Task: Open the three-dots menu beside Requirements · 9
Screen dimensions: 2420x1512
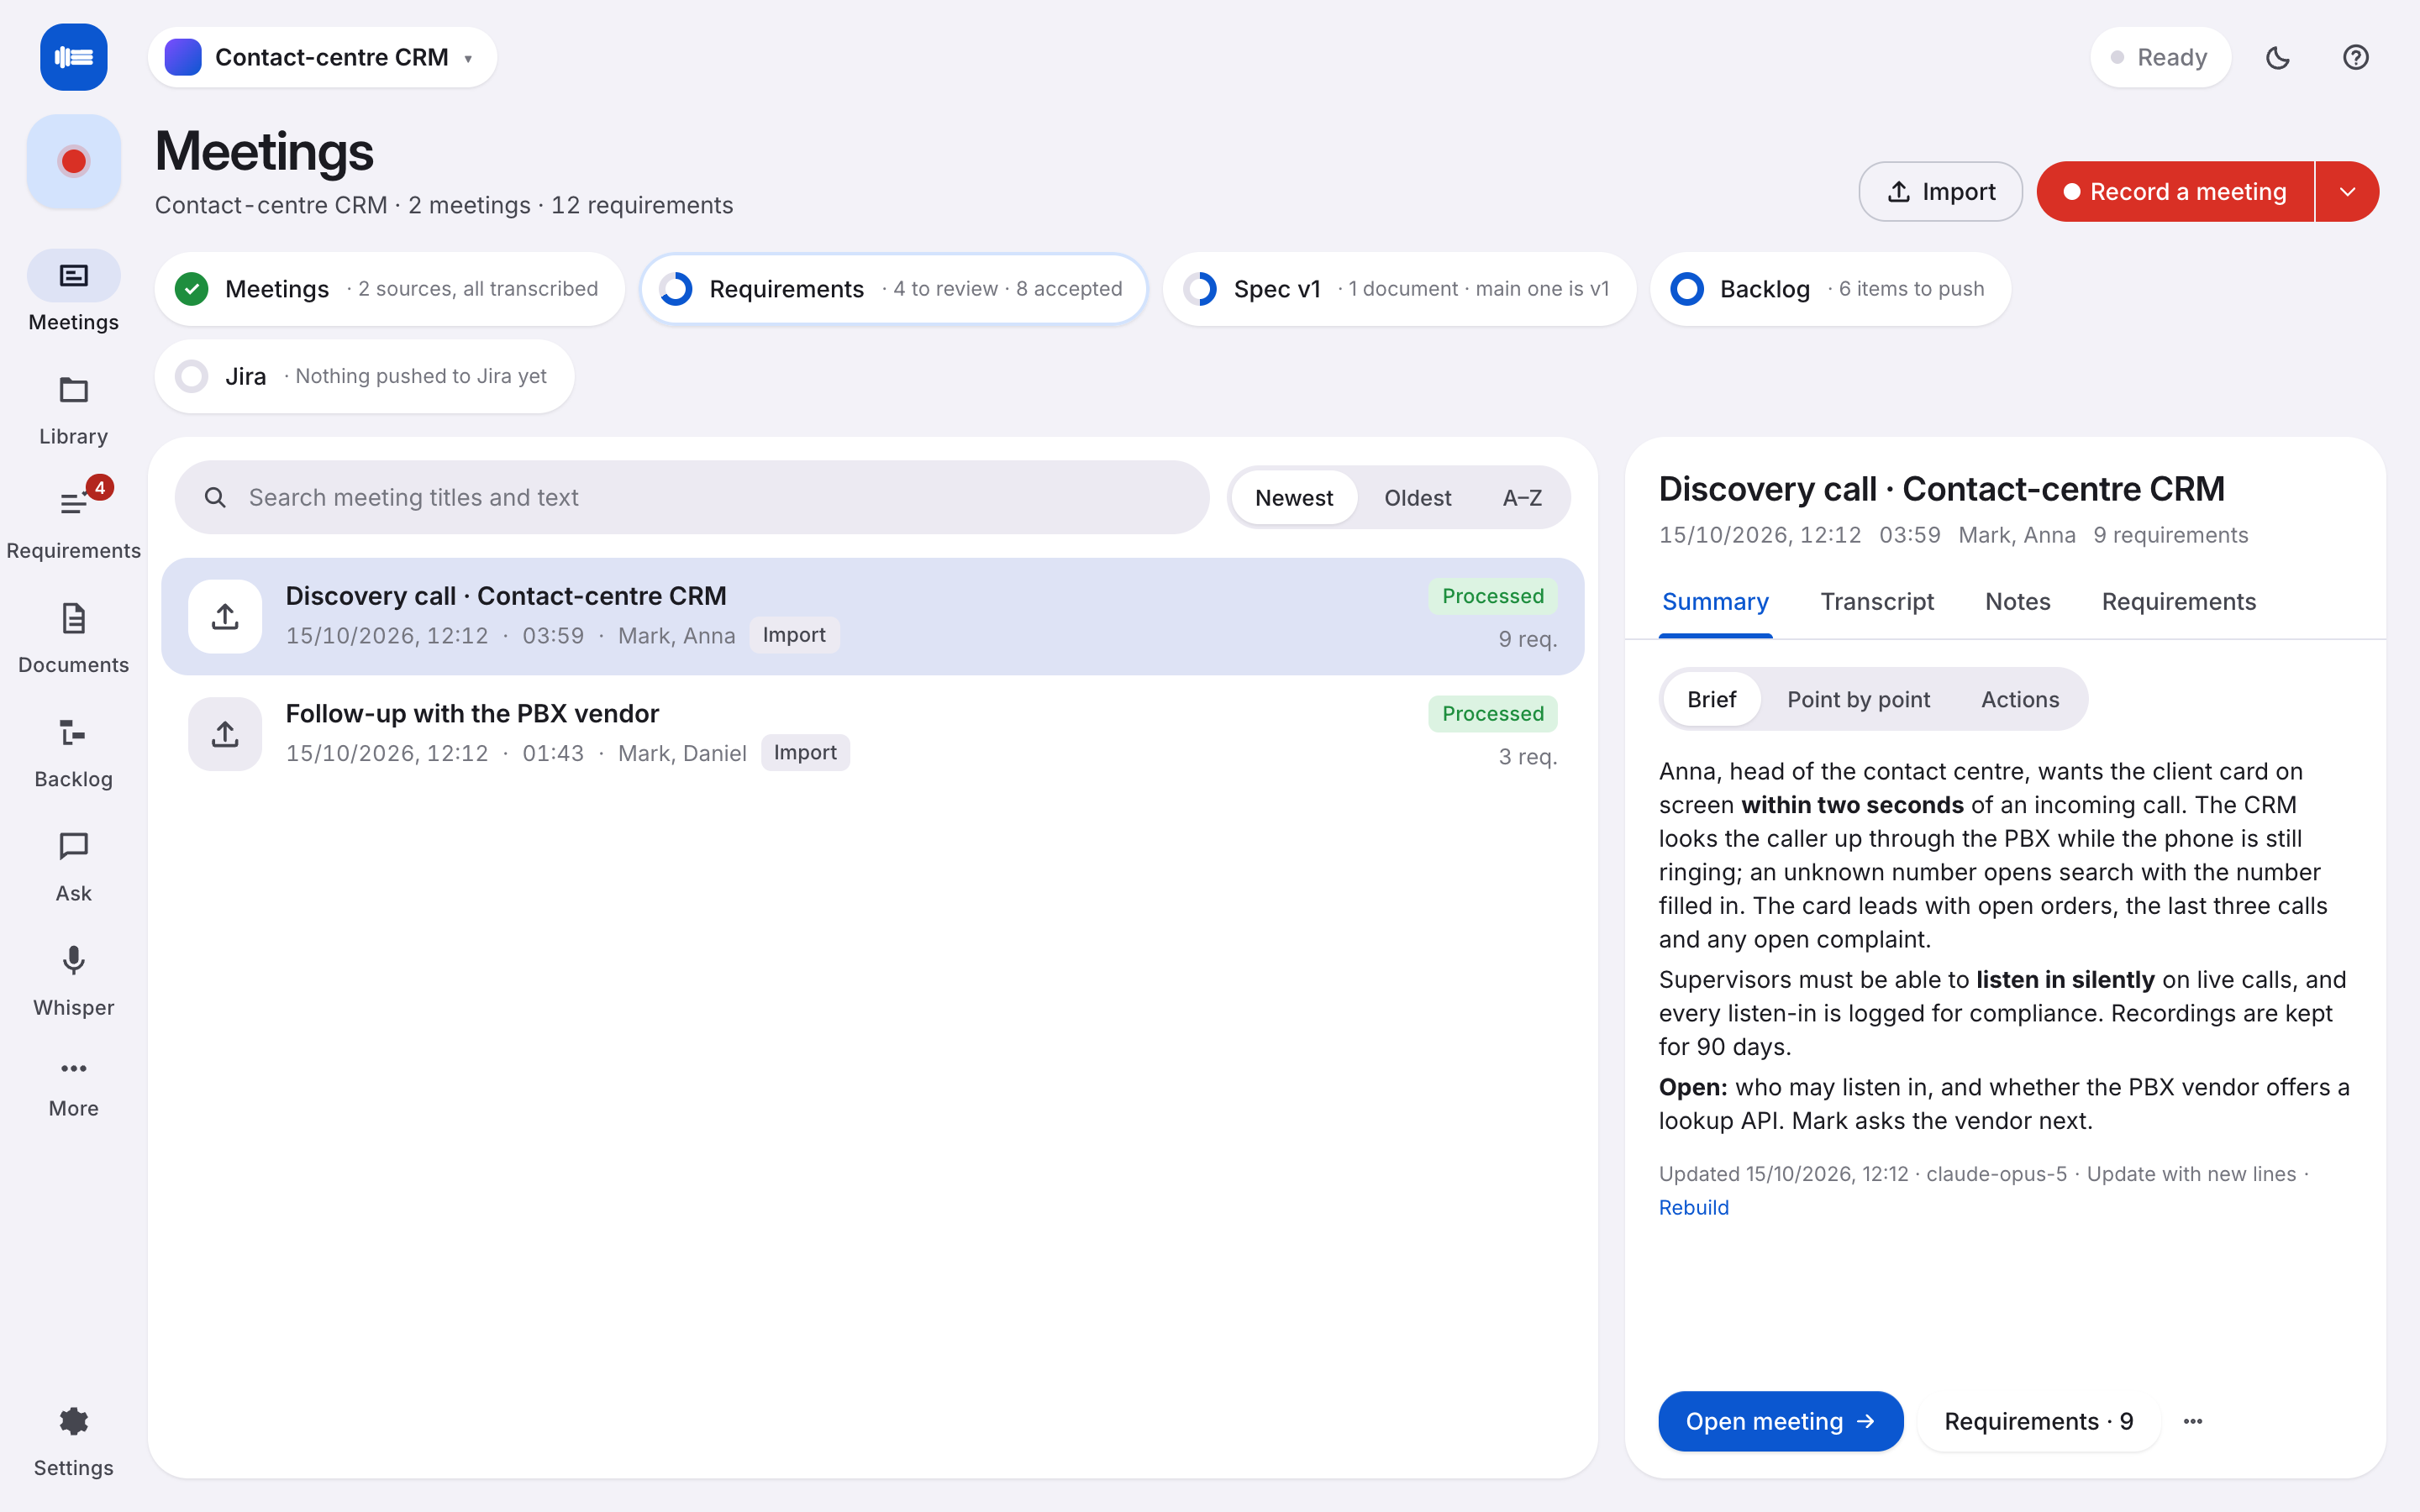Action: (x=2192, y=1421)
